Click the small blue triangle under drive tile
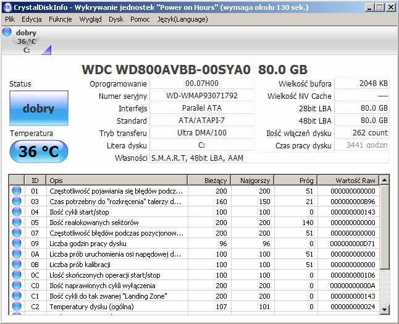The width and height of the screenshot is (399, 324). [x=46, y=50]
